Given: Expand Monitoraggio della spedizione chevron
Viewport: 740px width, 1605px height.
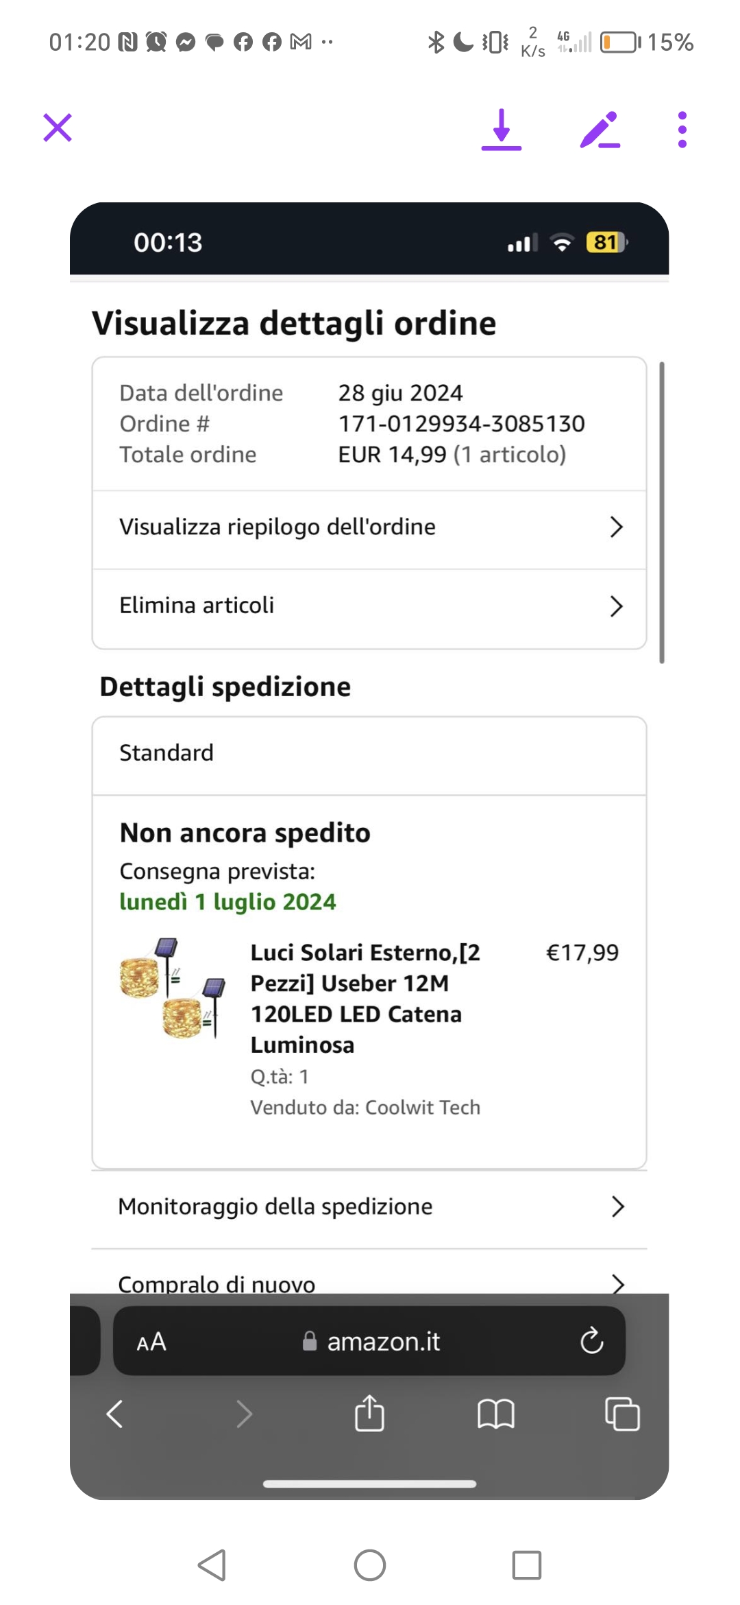Looking at the screenshot, I should coord(617,1206).
